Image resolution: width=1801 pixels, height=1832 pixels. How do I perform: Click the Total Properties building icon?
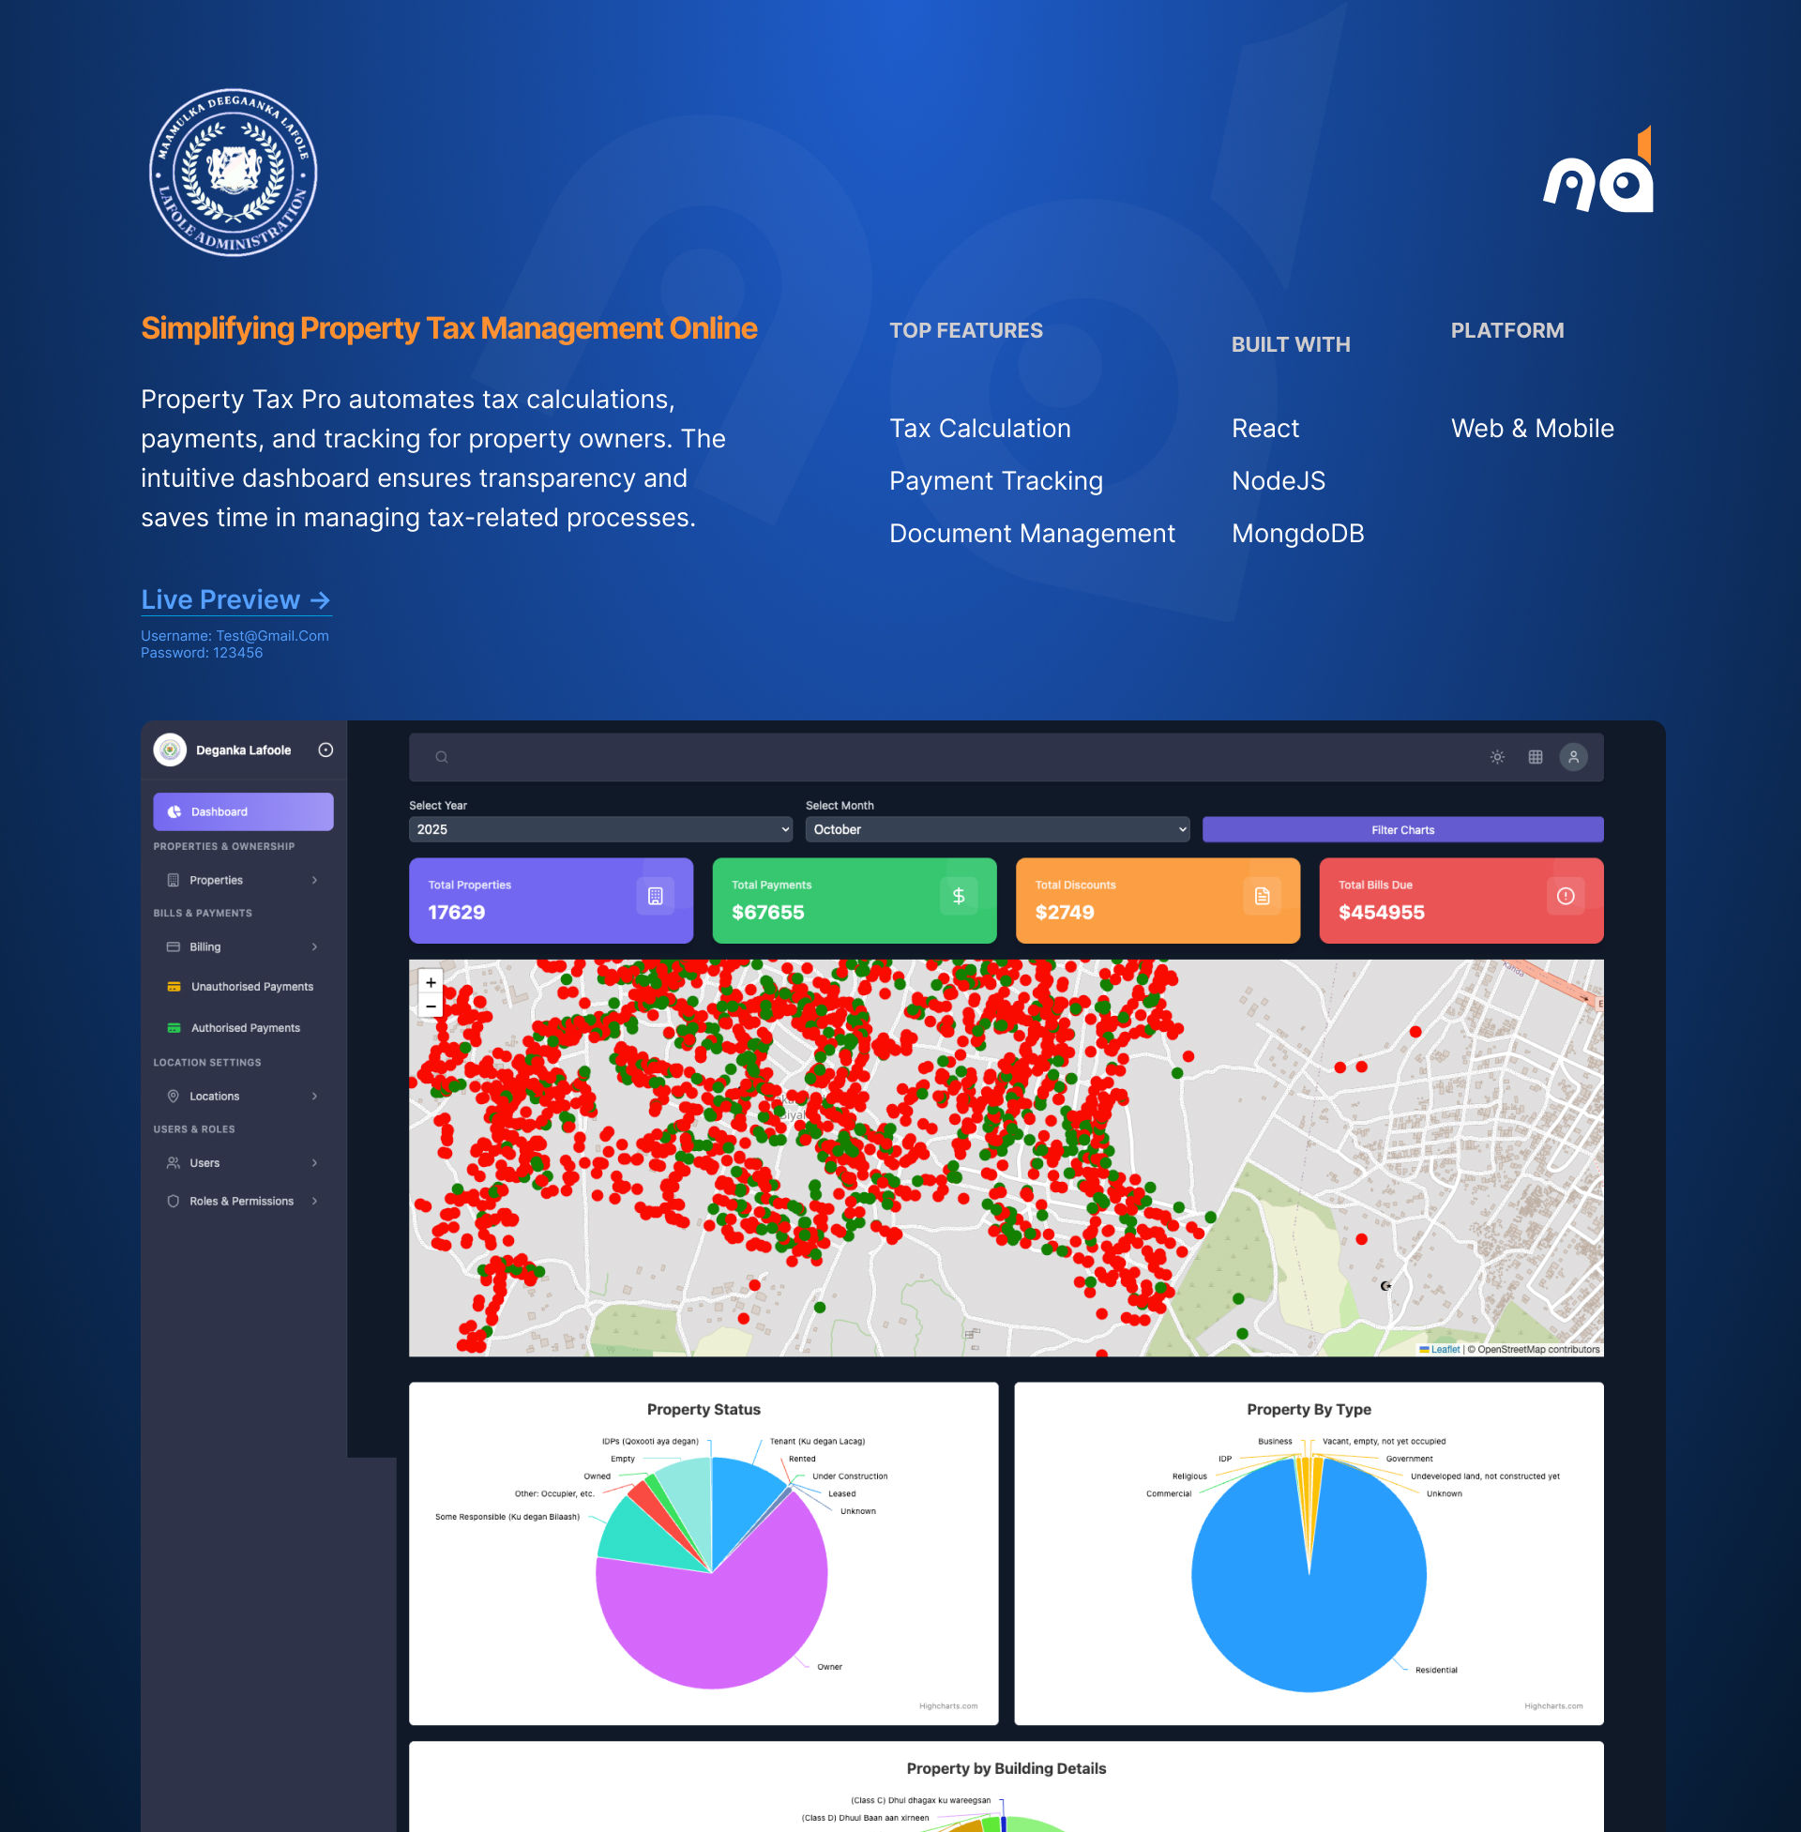(x=656, y=896)
